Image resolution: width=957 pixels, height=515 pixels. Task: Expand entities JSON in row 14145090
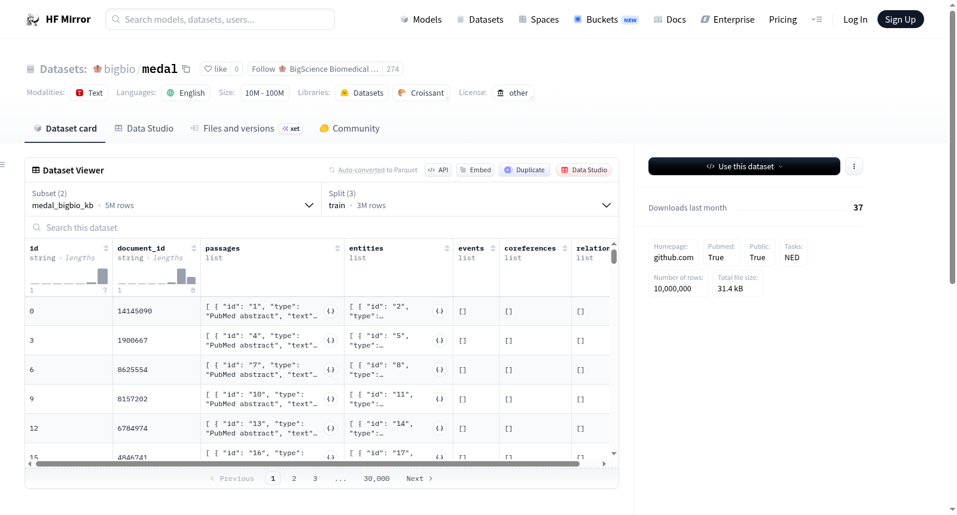tap(440, 311)
